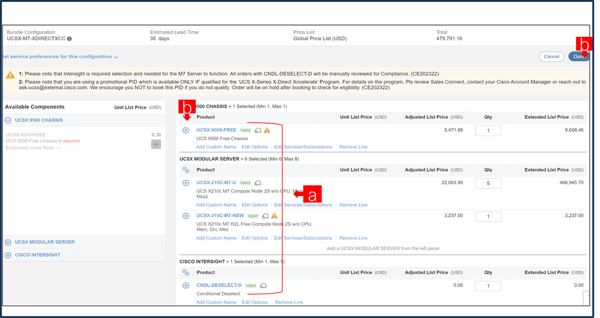Screen dimensions: 600x318
Task: Click the add plus button for UCSX-9508-FREE in Available Components
Action: click(156, 144)
